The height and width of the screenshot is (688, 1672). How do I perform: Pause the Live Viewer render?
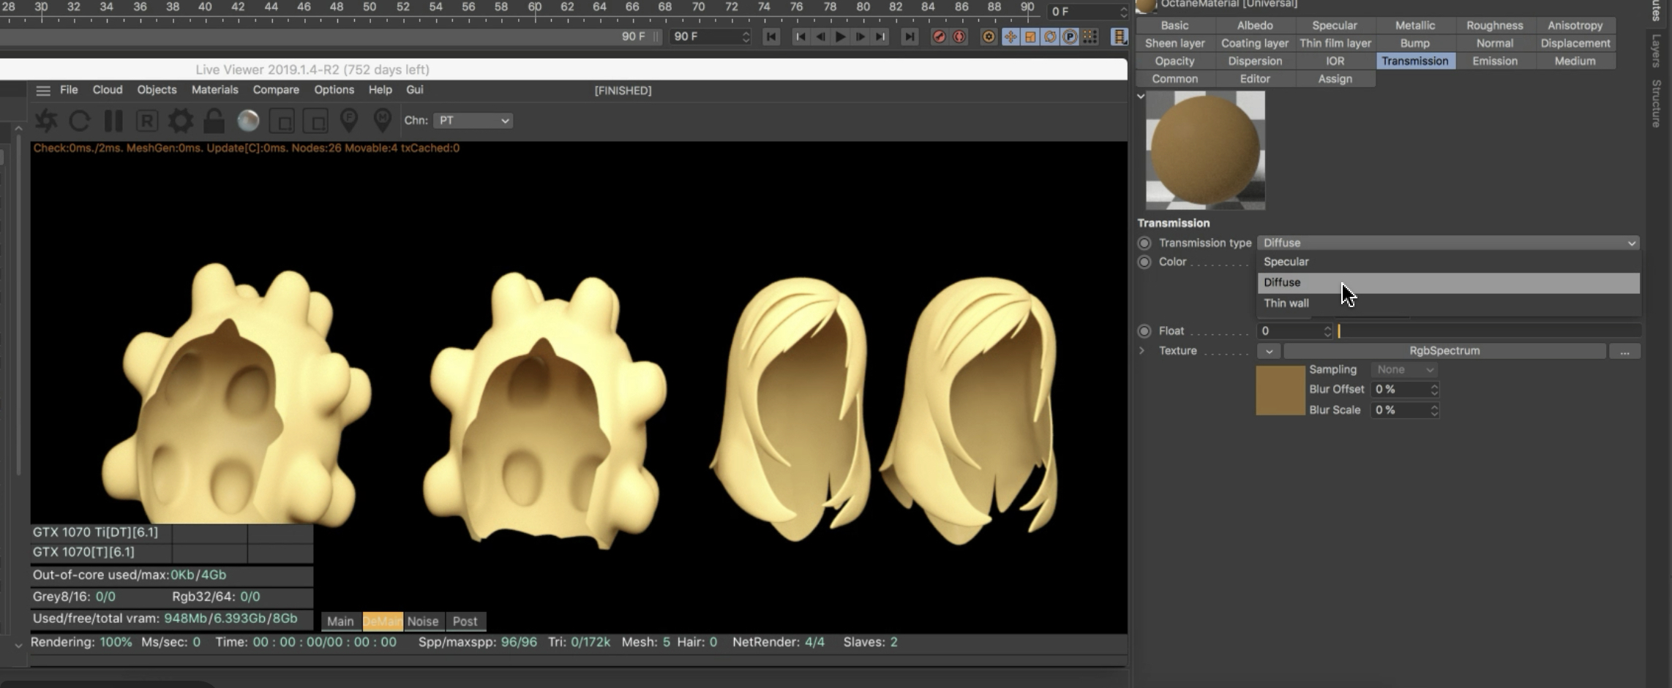click(x=113, y=121)
